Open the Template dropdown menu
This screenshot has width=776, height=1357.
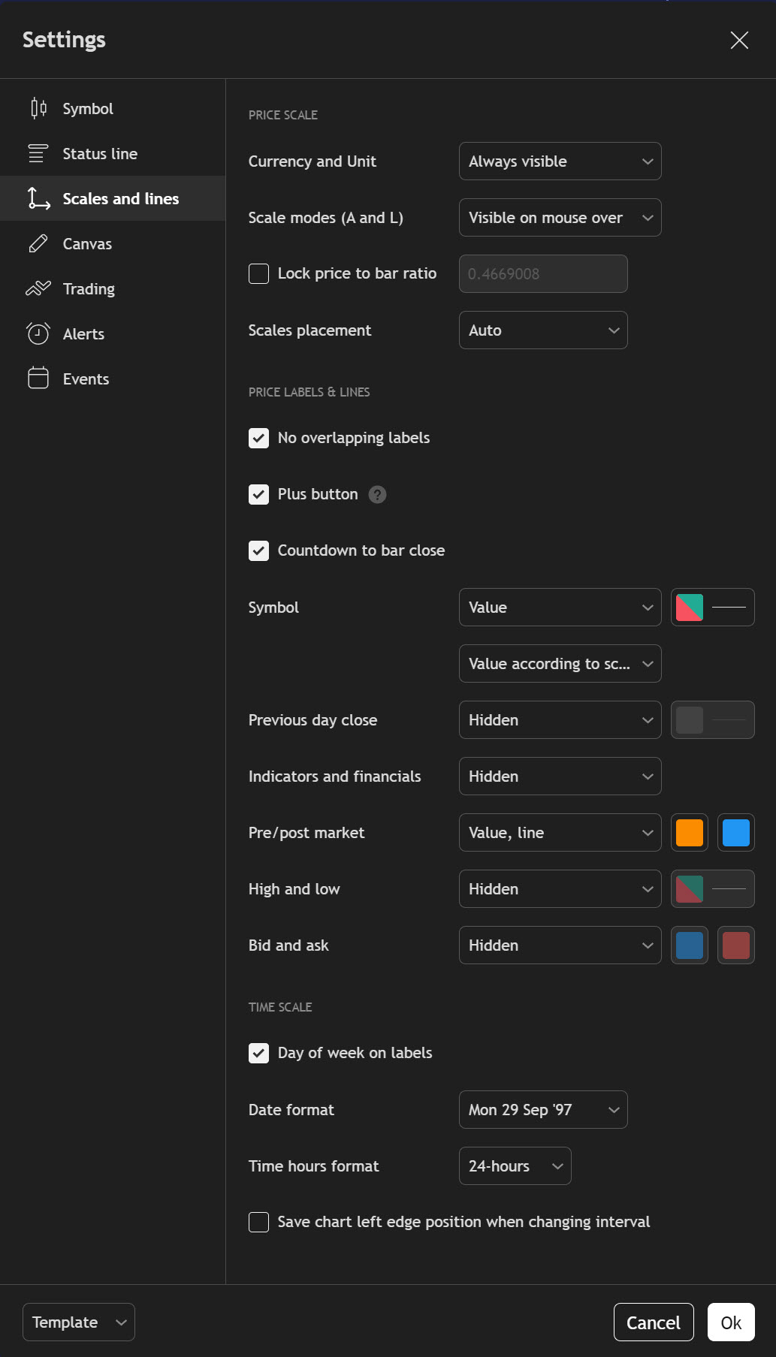79,1322
